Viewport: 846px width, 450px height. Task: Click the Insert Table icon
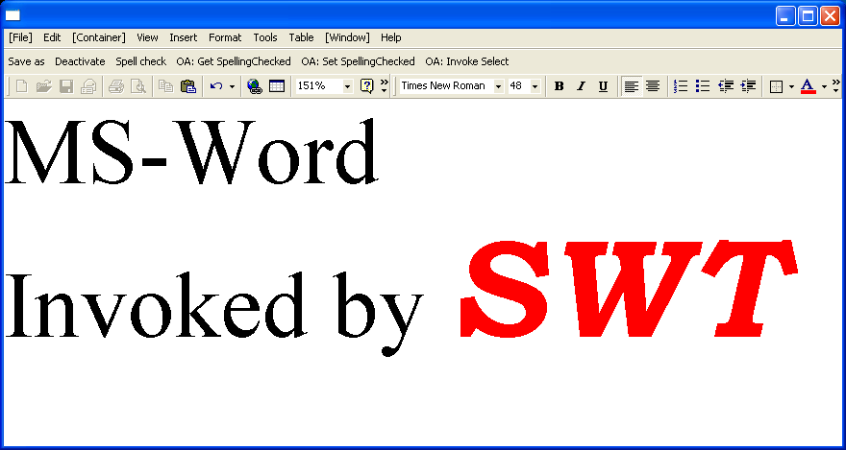(x=277, y=86)
